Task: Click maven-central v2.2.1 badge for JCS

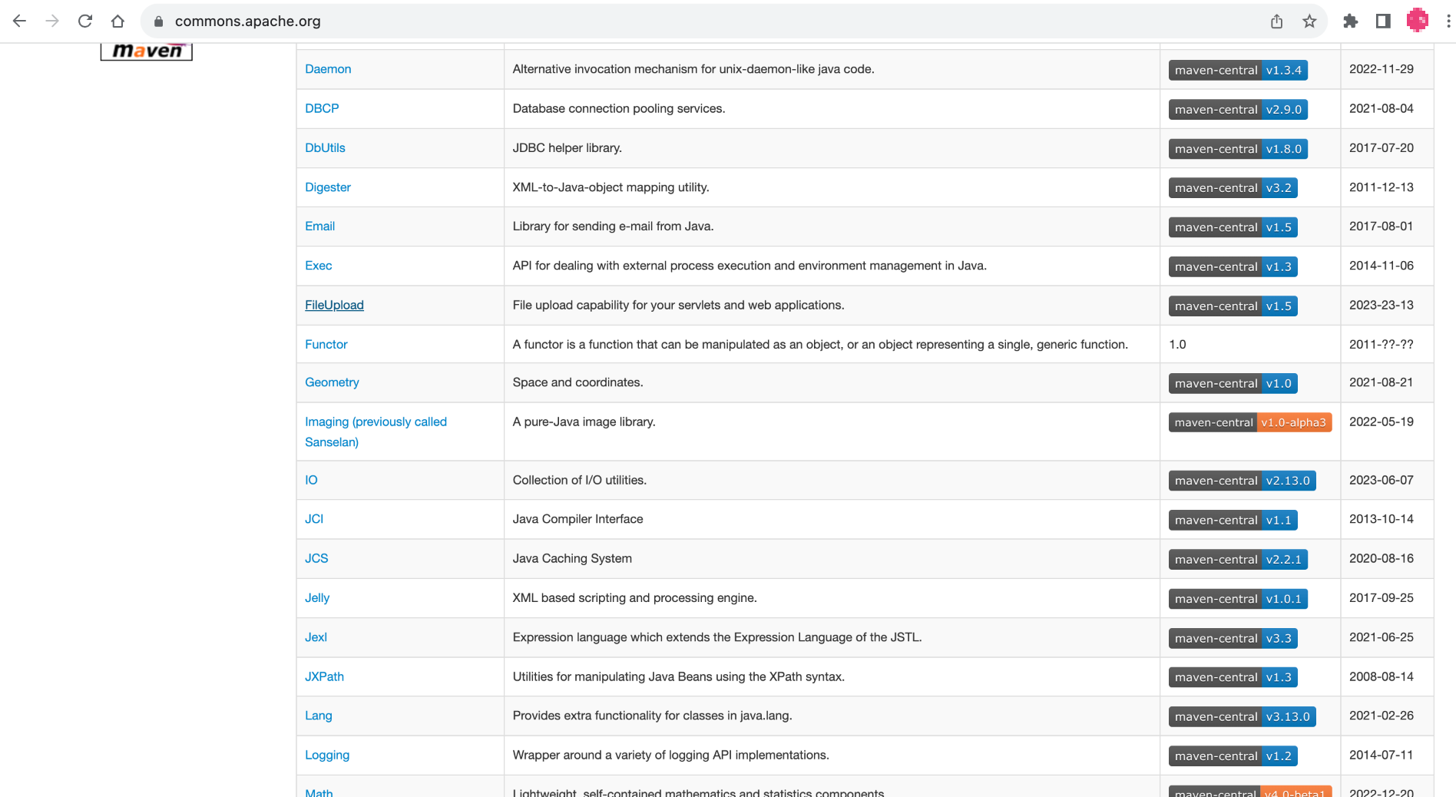Action: (1238, 559)
